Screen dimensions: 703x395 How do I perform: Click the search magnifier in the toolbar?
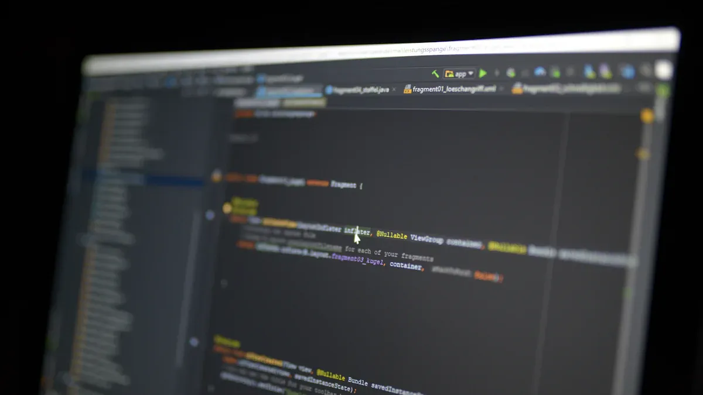click(646, 71)
